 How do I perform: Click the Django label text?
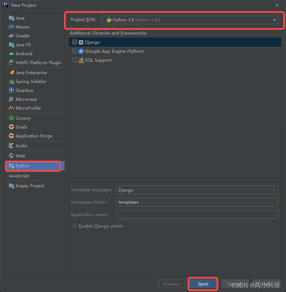(92, 42)
